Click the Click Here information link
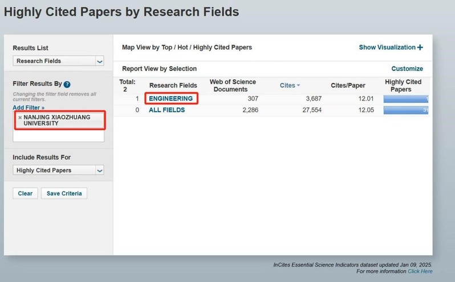Image resolution: width=455 pixels, height=282 pixels. (420, 271)
